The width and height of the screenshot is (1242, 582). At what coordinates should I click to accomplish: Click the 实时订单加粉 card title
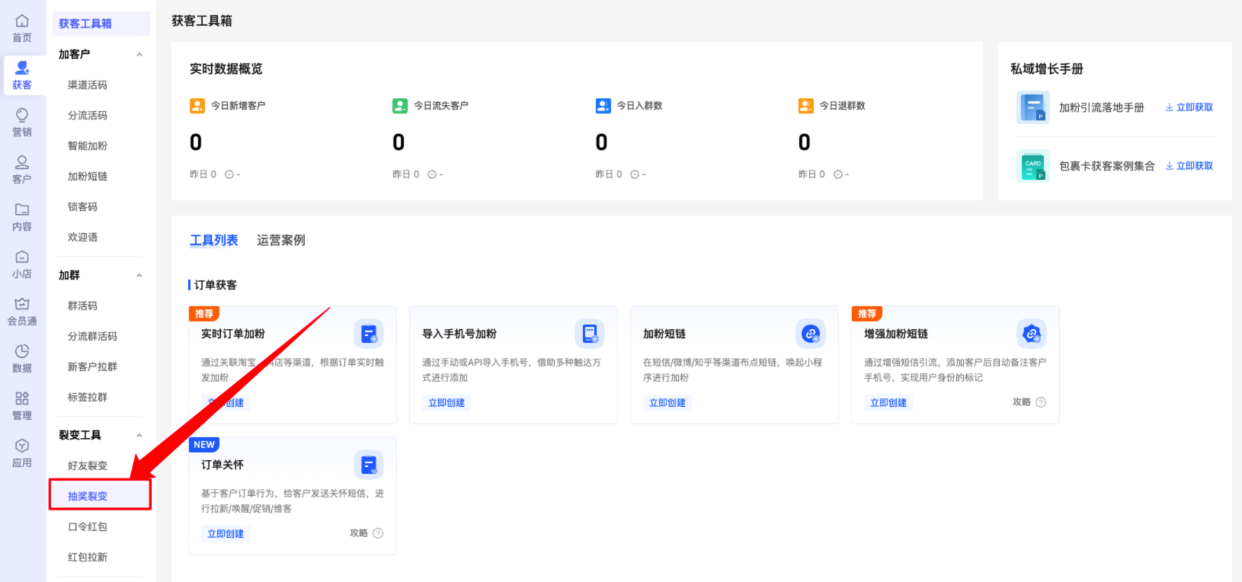[x=233, y=334]
